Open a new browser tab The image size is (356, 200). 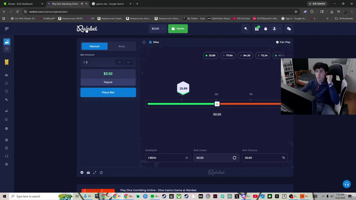coord(137,4)
